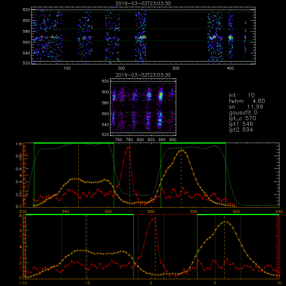The width and height of the screenshot is (286, 286).
Task: Click the x-axis label 840 in middle image
Action: (162, 140)
